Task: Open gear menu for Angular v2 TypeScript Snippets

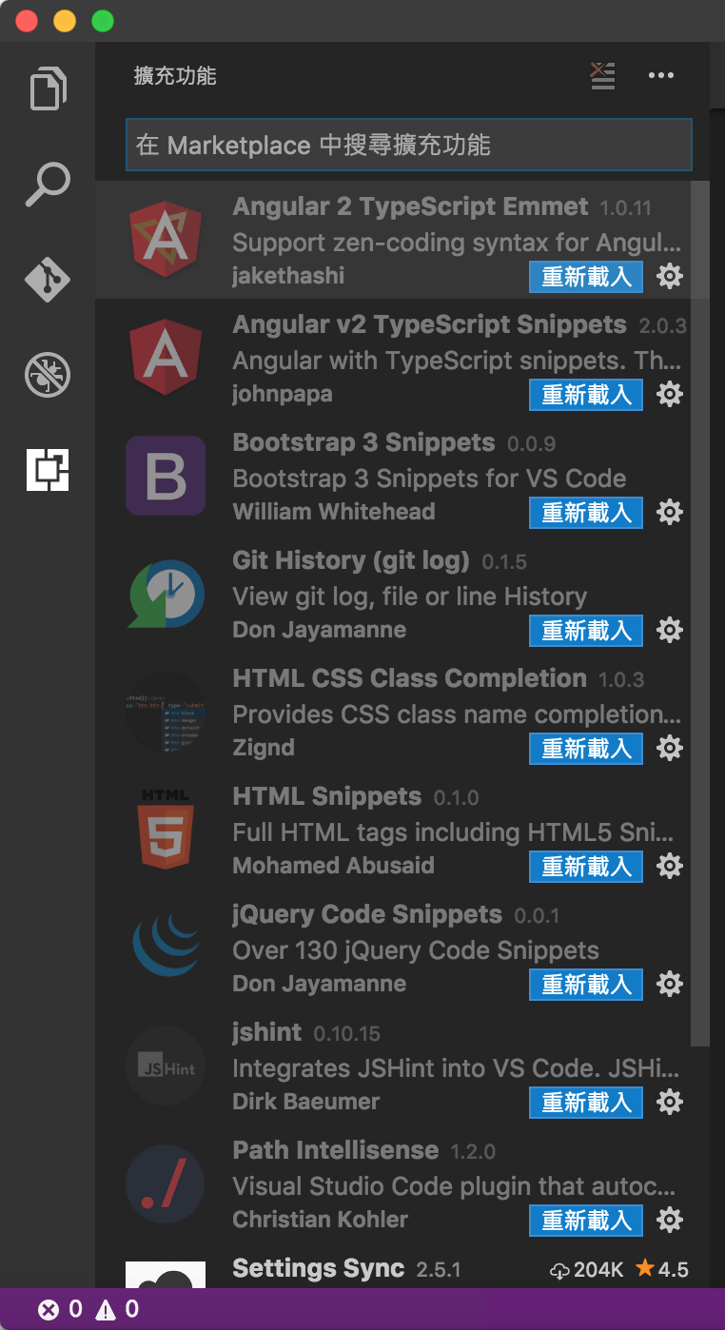Action: [670, 395]
